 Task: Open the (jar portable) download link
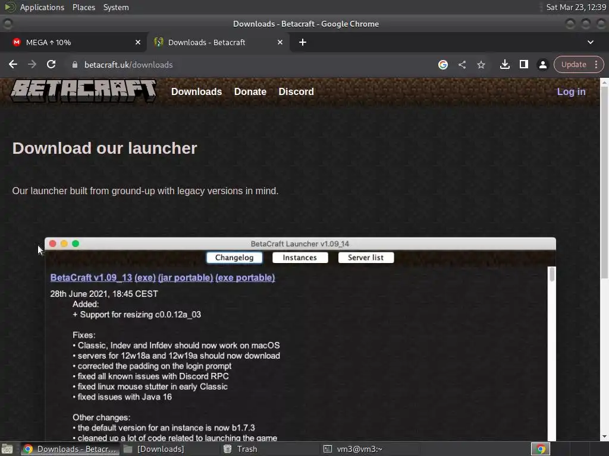(x=186, y=278)
